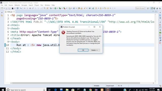
Task: Click the Terminate (stop) toolbar icon
Action: click(30, 8)
